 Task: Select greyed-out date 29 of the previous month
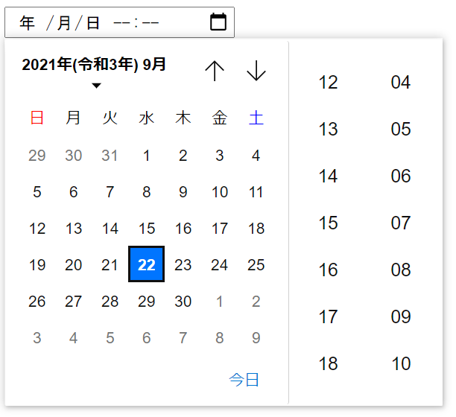pos(37,156)
